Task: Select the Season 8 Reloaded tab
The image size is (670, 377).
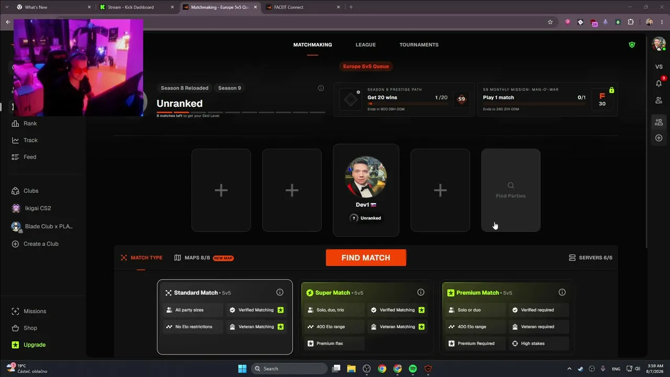Action: (x=185, y=88)
